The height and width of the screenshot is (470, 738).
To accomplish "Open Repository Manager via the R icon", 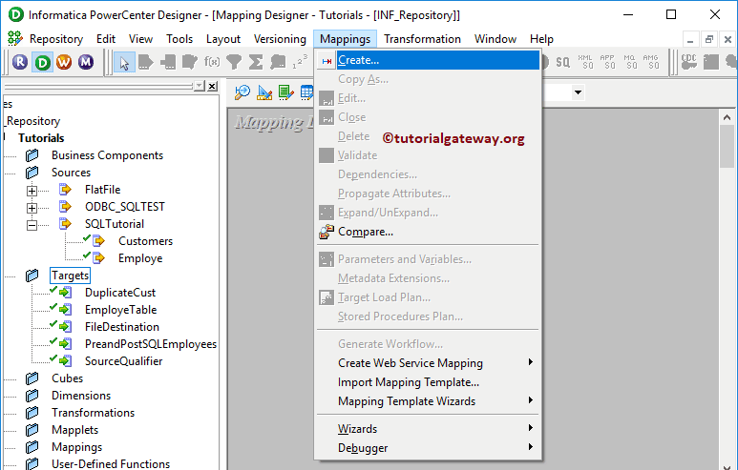I will pos(20,62).
